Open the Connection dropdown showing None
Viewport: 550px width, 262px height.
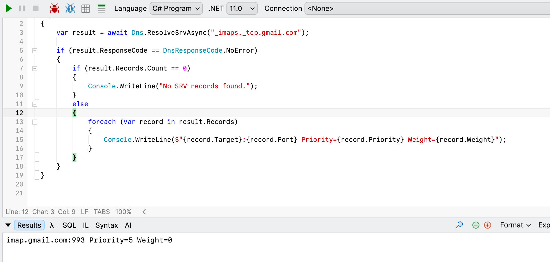coord(427,8)
